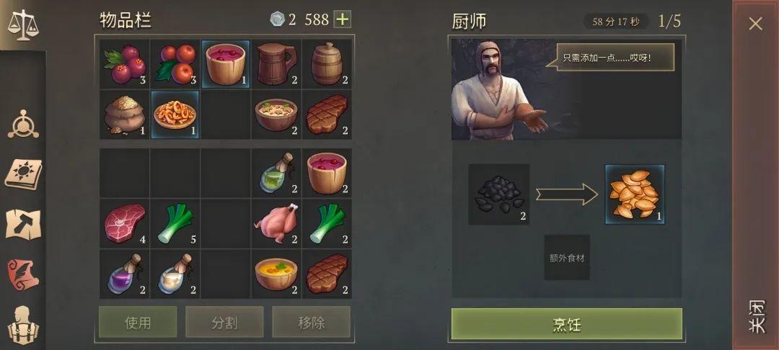This screenshot has height=350, width=779.
Task: Open the map with arrow icon
Action: (23, 225)
